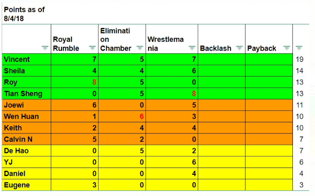
Task: Click the Backlash column header text
Action: point(216,48)
